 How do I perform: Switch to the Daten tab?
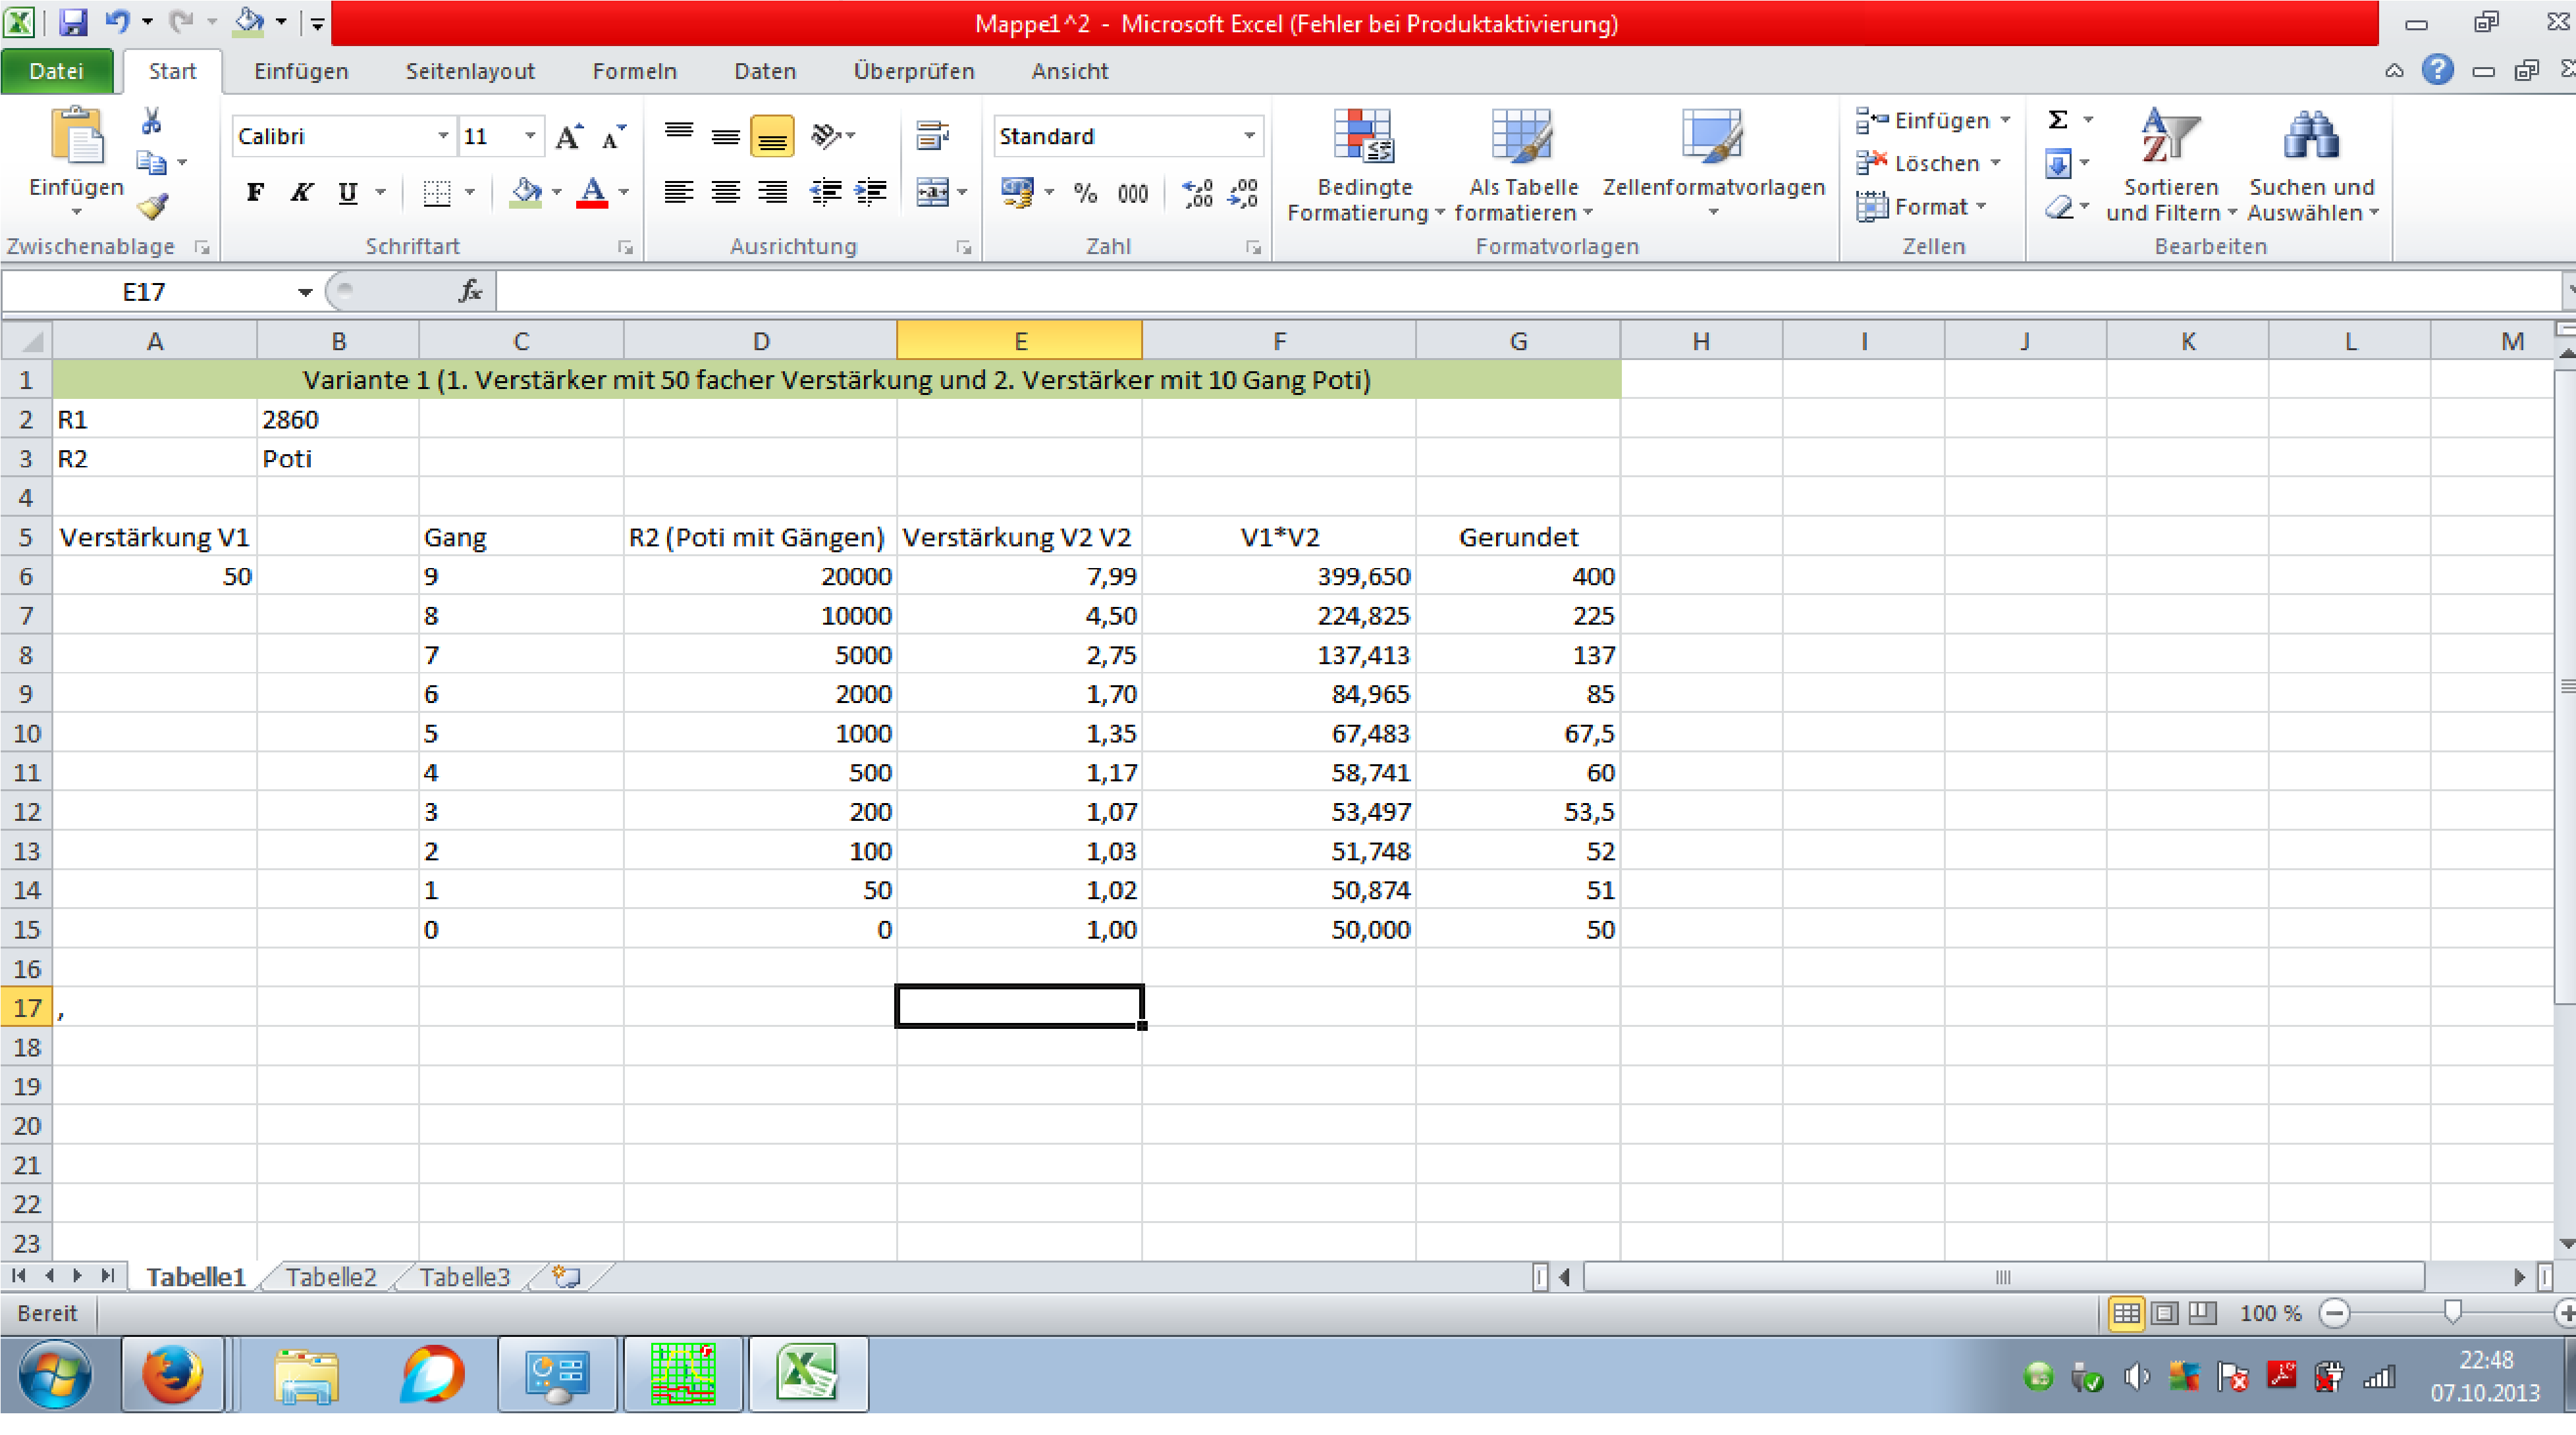[765, 71]
